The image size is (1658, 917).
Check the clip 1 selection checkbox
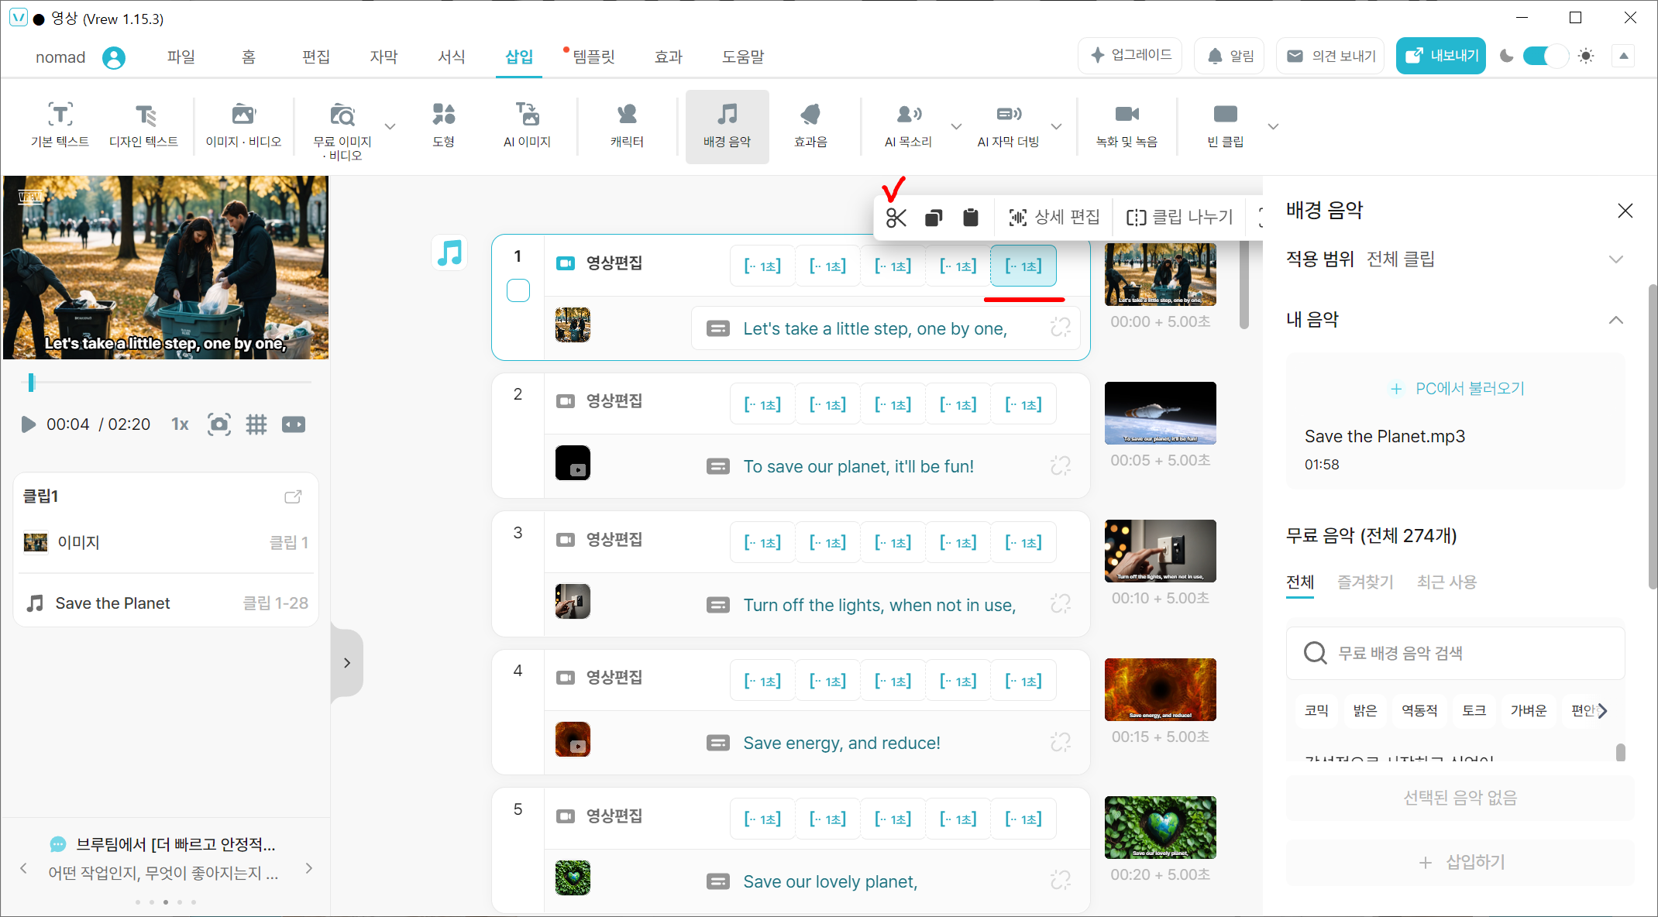coord(518,290)
